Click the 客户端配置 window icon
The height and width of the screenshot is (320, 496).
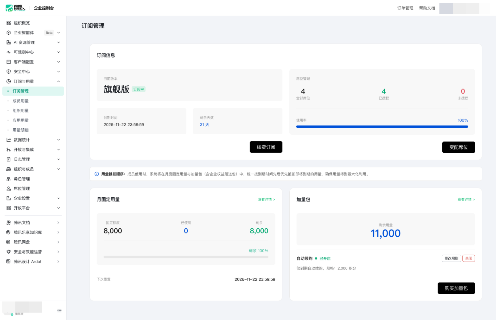[9, 62]
